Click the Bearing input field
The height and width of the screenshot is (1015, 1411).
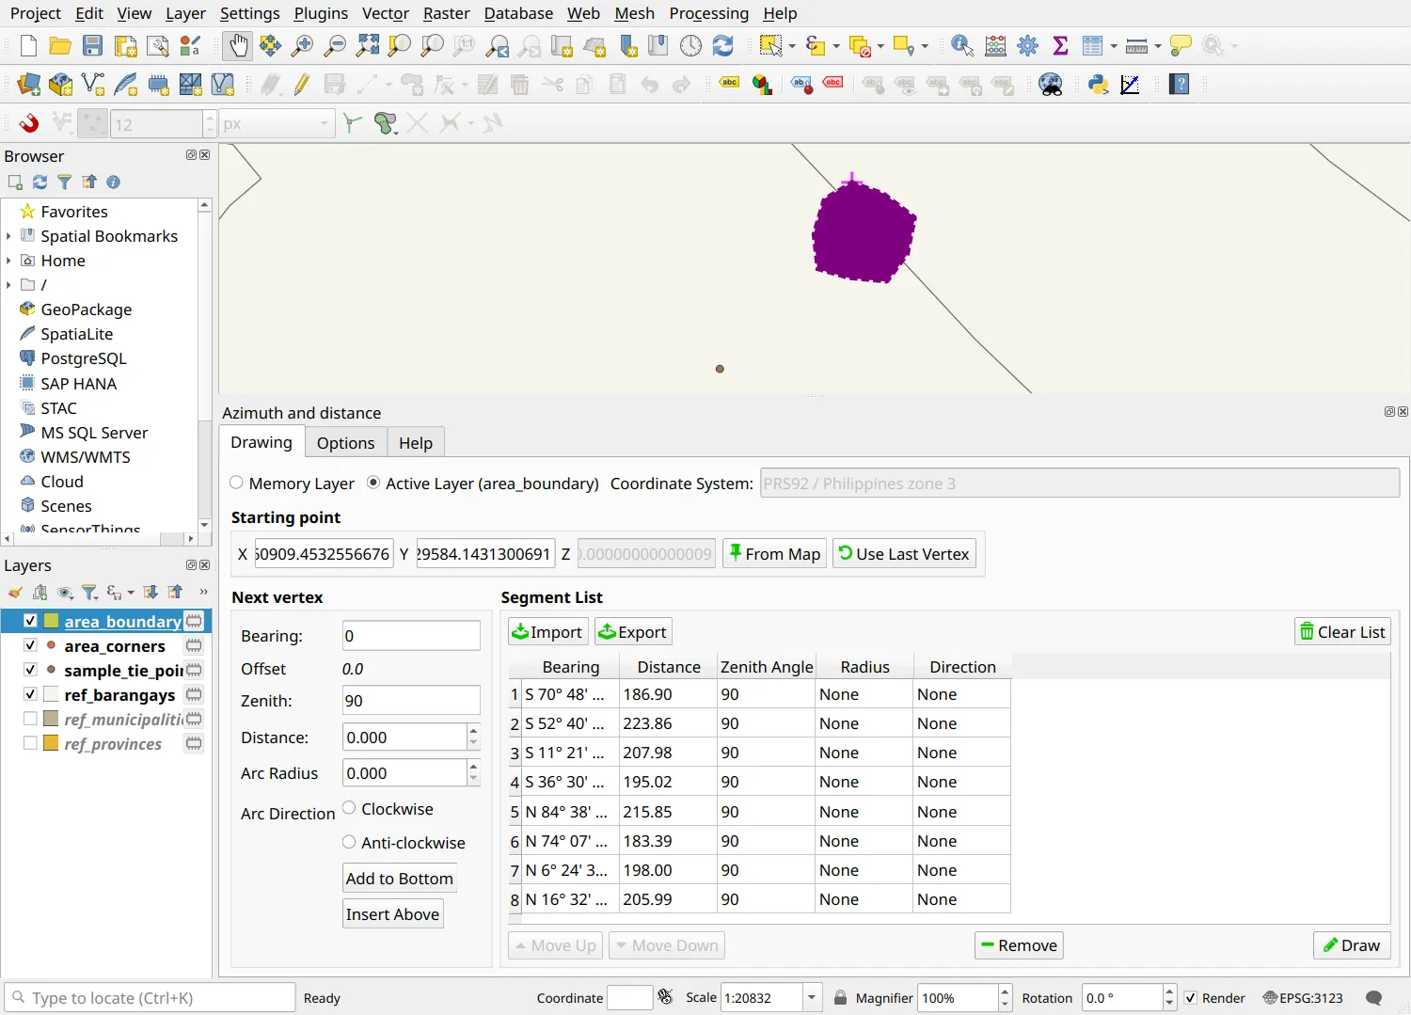[x=411, y=636]
